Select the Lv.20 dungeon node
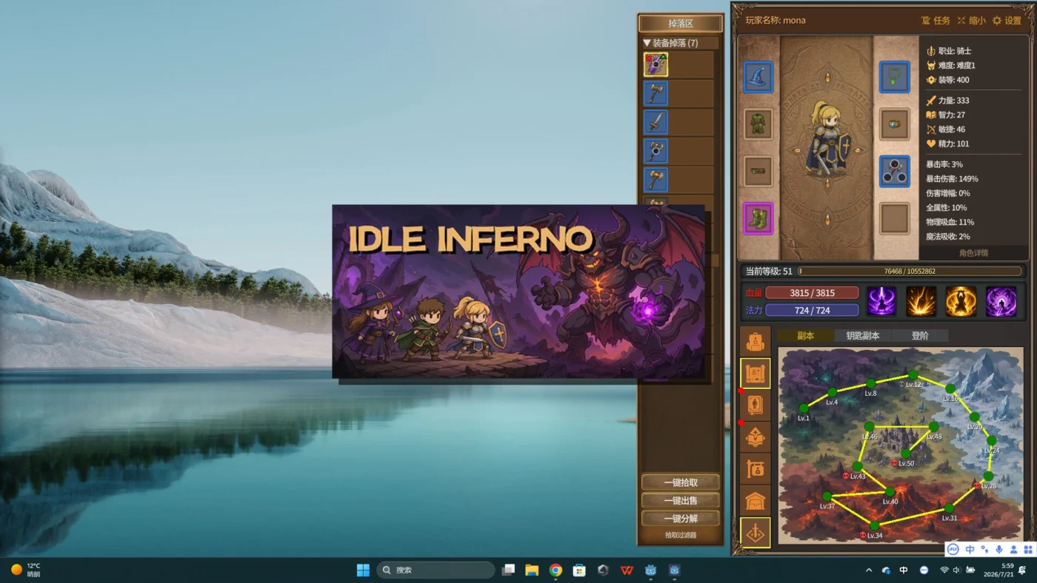Screen dimensions: 1037x583 tap(974, 417)
